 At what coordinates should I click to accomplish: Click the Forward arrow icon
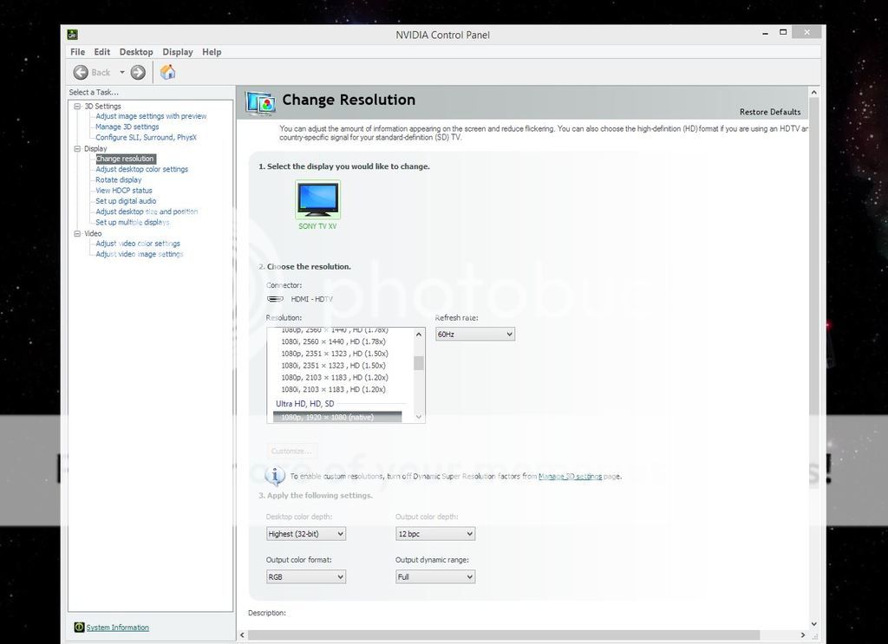[138, 73]
